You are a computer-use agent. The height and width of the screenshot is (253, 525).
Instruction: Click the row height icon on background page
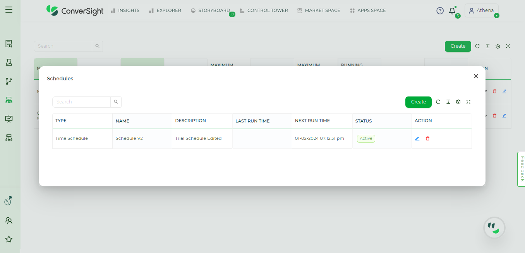tap(488, 46)
